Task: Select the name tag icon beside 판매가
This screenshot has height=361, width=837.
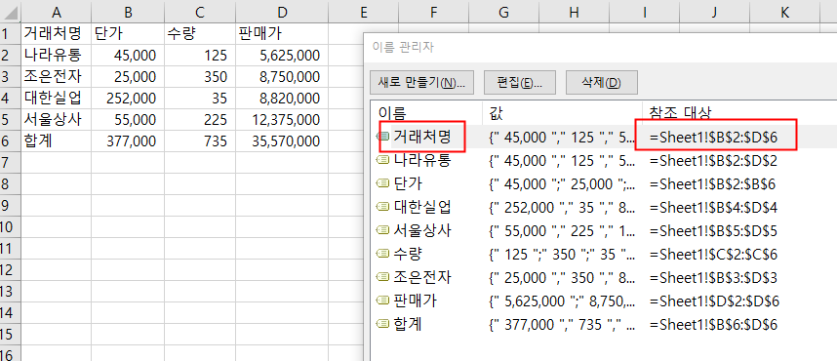Action: click(x=382, y=301)
